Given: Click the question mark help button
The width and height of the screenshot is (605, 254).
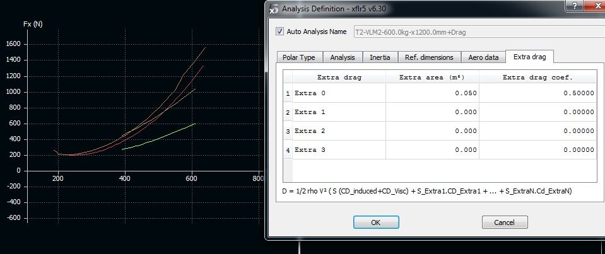Looking at the screenshot, I should (574, 6).
